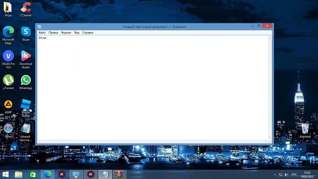318x179 pixels.
Task: Click inside the Notepad text area
Action: click(x=153, y=88)
